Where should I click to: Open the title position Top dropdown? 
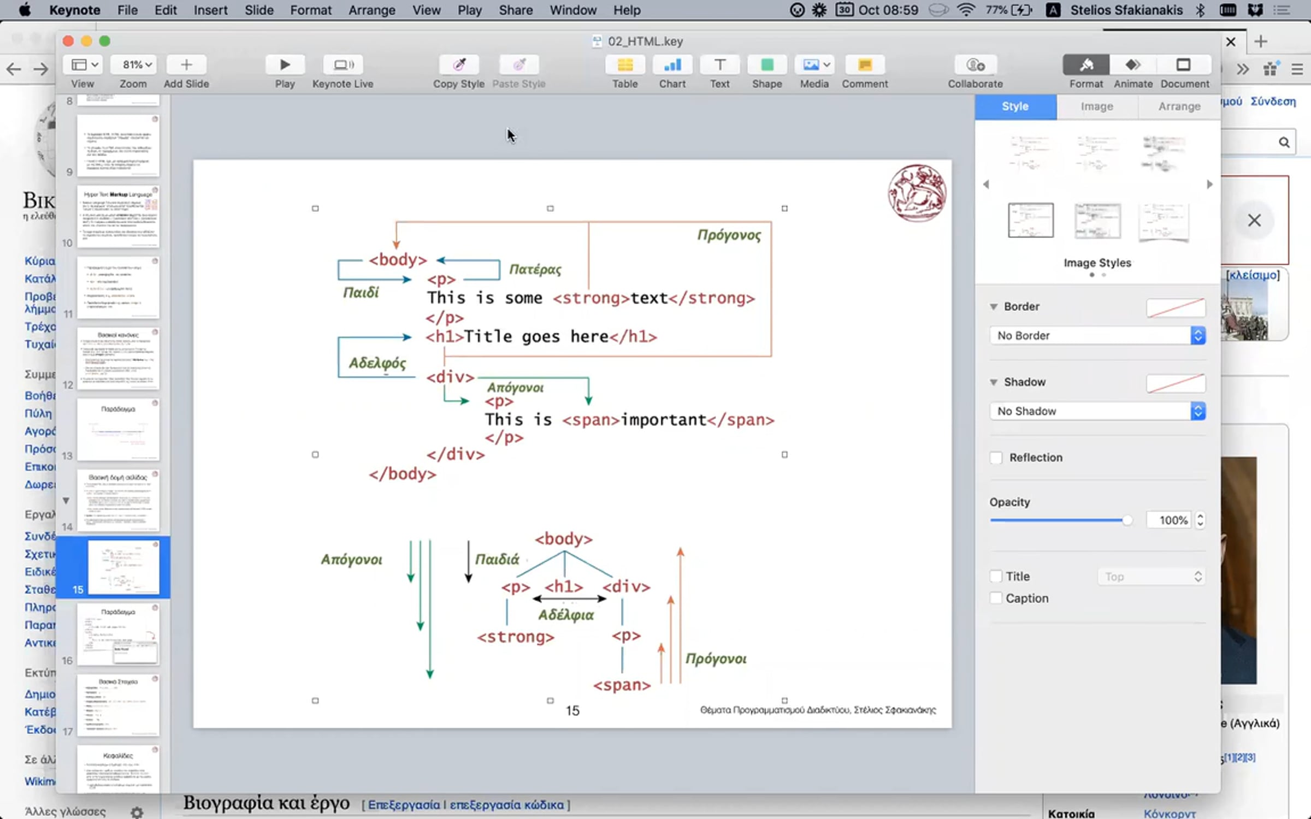pyautogui.click(x=1151, y=577)
